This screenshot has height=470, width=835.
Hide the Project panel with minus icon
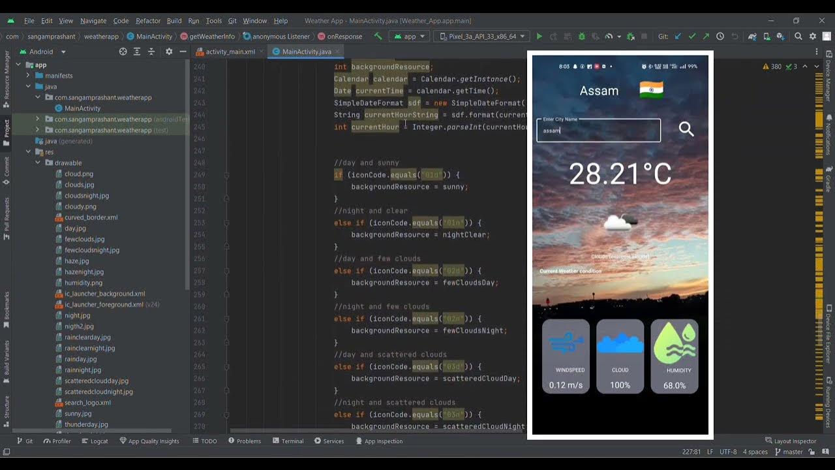(183, 52)
